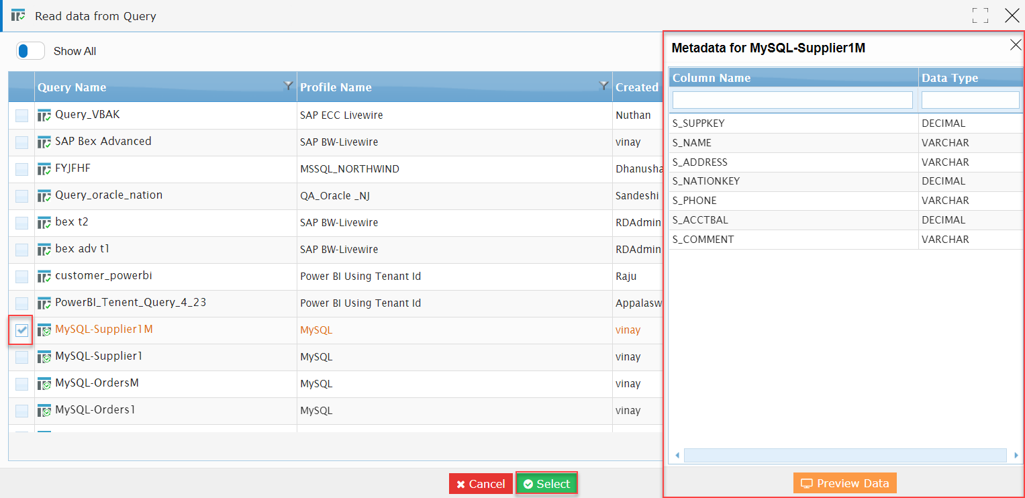Check the SAP Bex Advanced row checkbox
1025x498 pixels.
point(21,142)
